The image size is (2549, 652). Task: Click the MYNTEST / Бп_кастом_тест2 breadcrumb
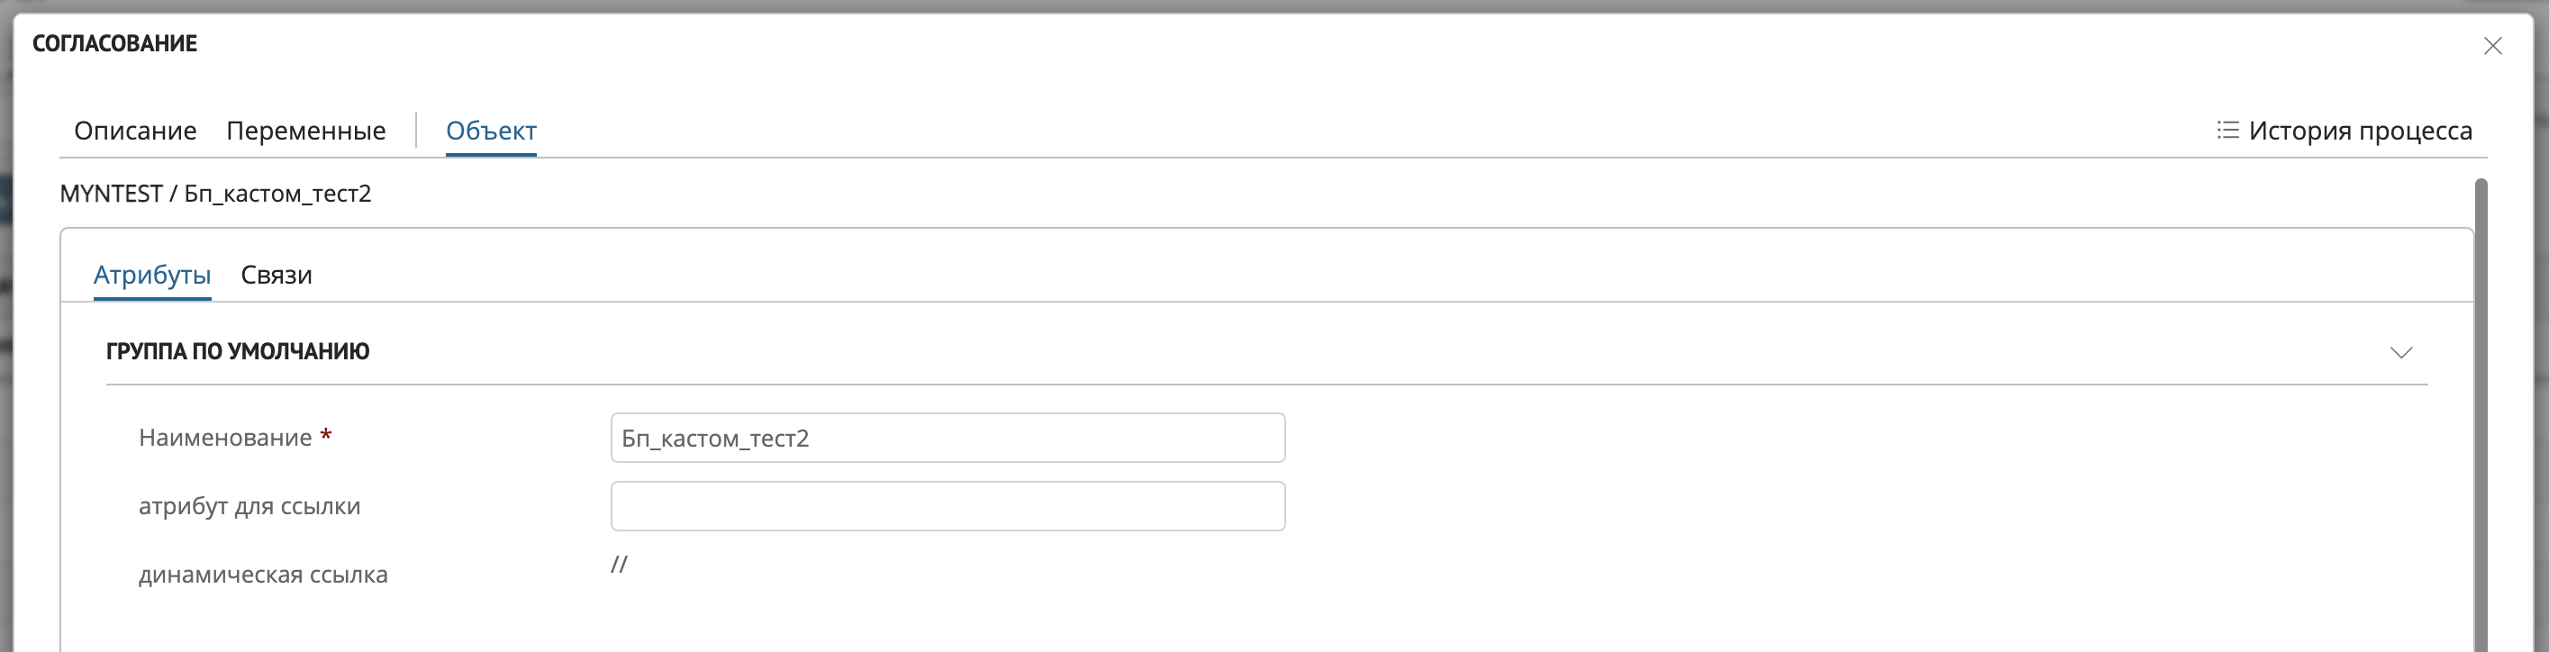[x=215, y=194]
